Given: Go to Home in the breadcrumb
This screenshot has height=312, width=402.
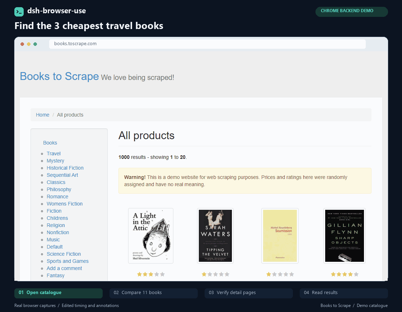Looking at the screenshot, I should 43,115.
